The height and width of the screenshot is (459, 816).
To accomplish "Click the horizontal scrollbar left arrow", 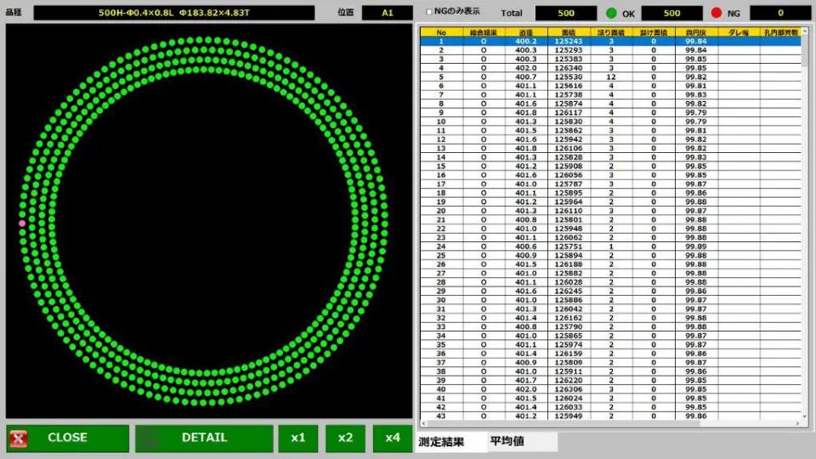I will pos(423,423).
